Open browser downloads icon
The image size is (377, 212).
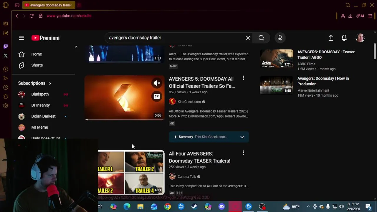click(x=350, y=16)
